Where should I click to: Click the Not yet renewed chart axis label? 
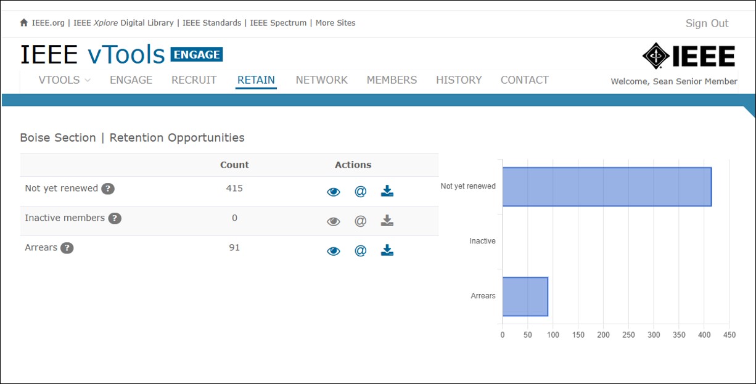[468, 186]
